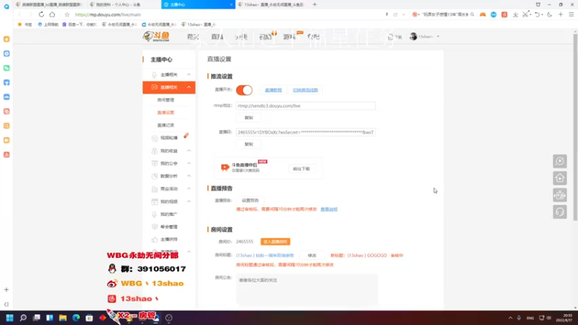Click the 斗鱼直播伴侣 orange camera icon
This screenshot has width=578, height=325.
pyautogui.click(x=225, y=168)
